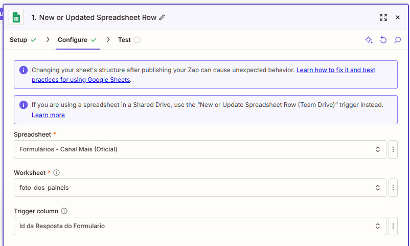
Task: Open the Worksheet field three-dot menu
Action: point(393,188)
